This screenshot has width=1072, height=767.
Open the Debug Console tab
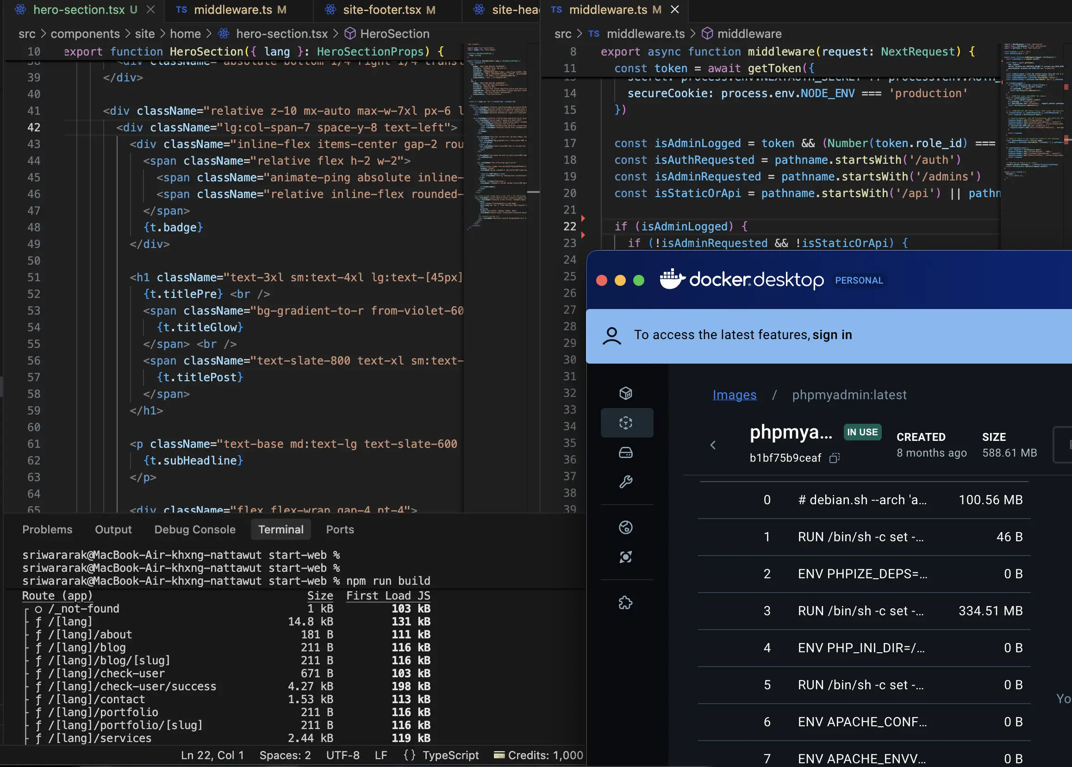pos(195,529)
